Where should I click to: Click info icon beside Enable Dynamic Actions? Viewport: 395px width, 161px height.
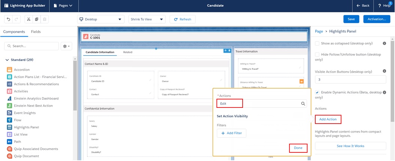coord(385,92)
